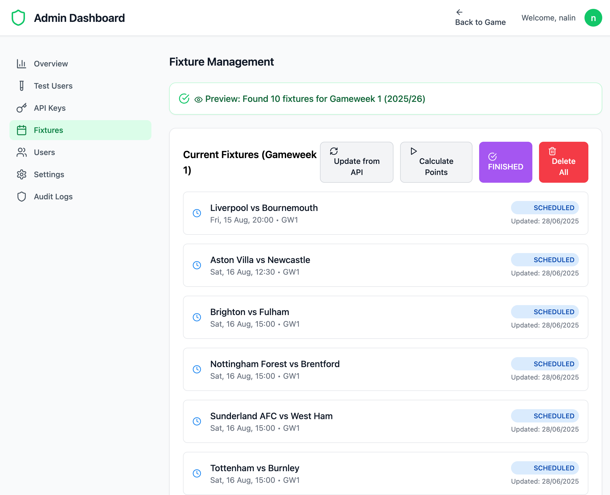This screenshot has height=495, width=610.
Task: Click the red Delete All button
Action: [x=563, y=162]
